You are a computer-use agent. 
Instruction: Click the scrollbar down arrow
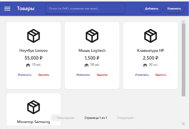tap(183, 123)
